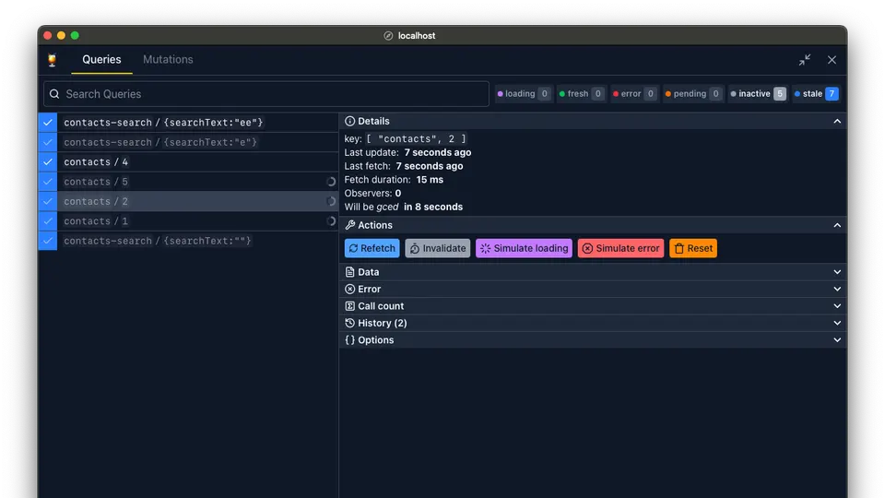The width and height of the screenshot is (885, 498).
Task: Expand the Options section chevron
Action: click(837, 339)
